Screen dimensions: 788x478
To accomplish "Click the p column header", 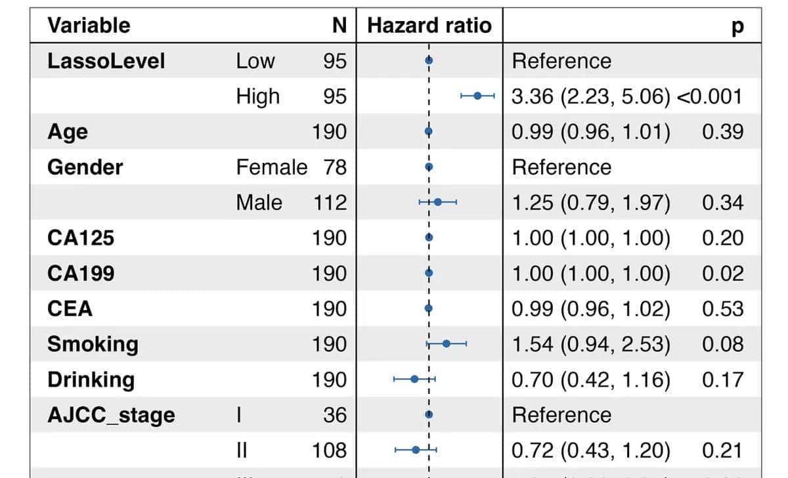I will click(x=737, y=26).
